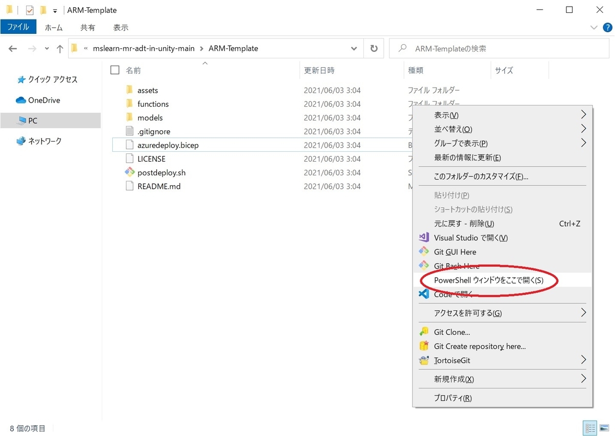The height and width of the screenshot is (436, 615).
Task: Choose 最新の情報に更新(E) from context menu
Action: click(x=502, y=157)
